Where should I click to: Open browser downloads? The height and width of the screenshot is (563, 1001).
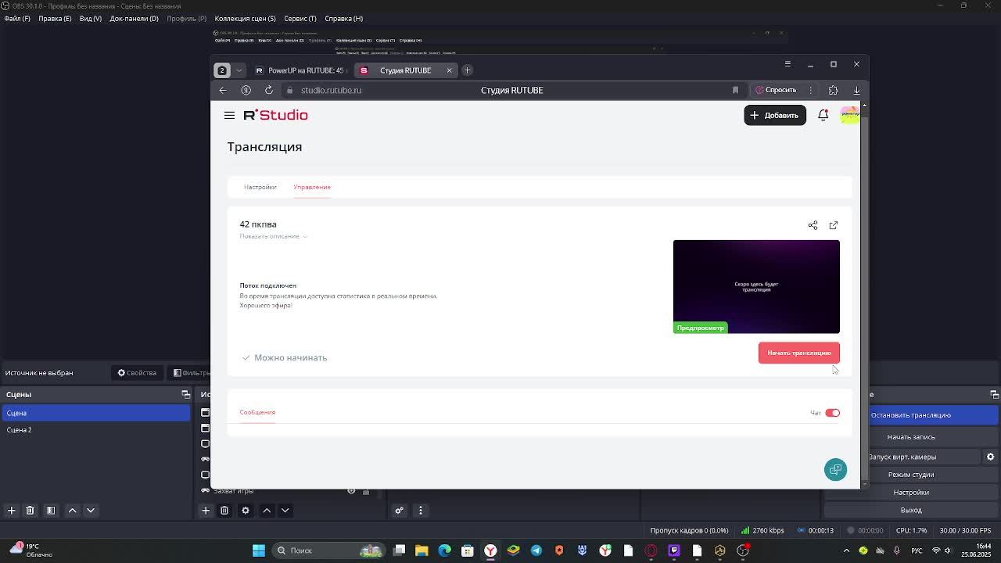click(856, 90)
